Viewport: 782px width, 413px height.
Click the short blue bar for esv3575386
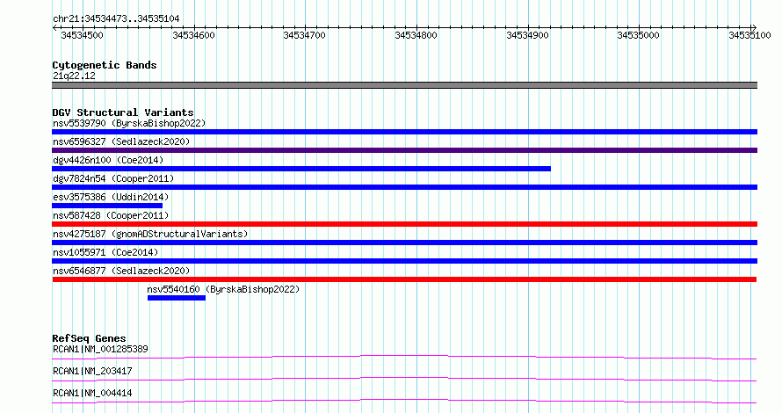[x=107, y=206]
